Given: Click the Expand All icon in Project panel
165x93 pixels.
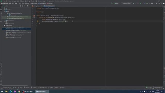Looking at the screenshot, I should point(23,6).
